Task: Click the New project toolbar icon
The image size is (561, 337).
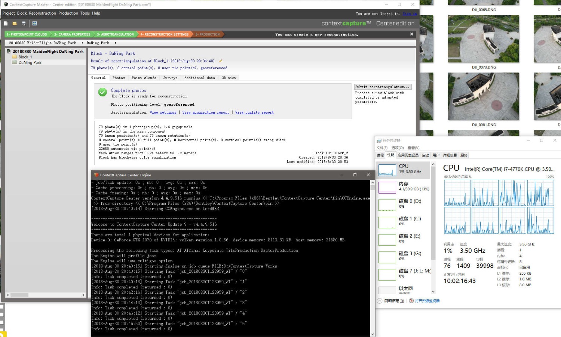Action: click(6, 24)
